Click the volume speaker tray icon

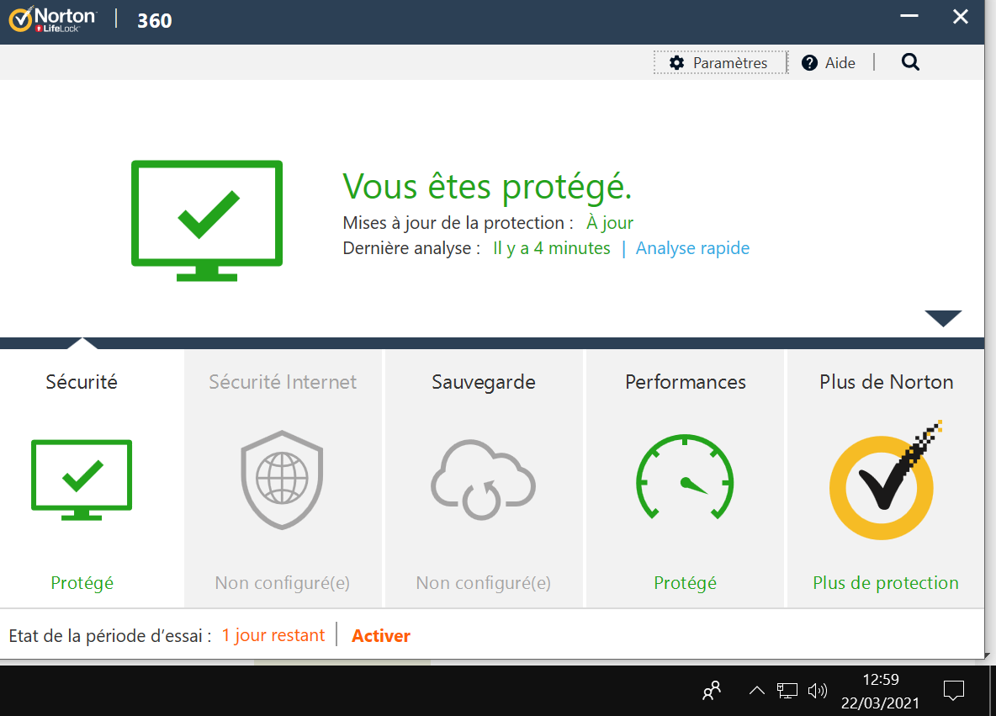(x=818, y=691)
